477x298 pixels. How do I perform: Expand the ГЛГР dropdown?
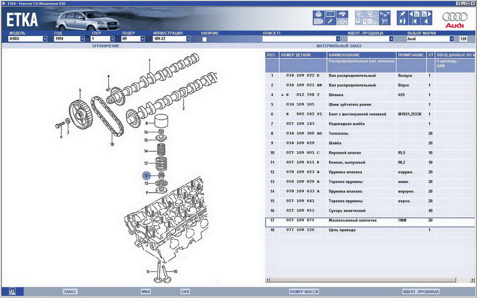tap(112, 39)
